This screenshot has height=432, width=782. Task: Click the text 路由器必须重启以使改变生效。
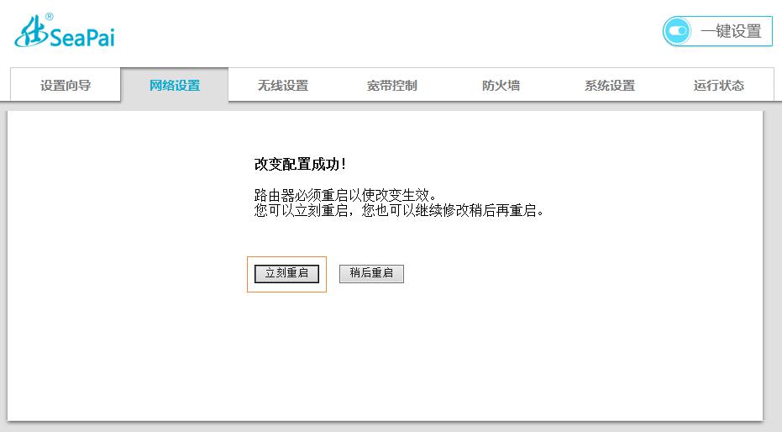(345, 194)
